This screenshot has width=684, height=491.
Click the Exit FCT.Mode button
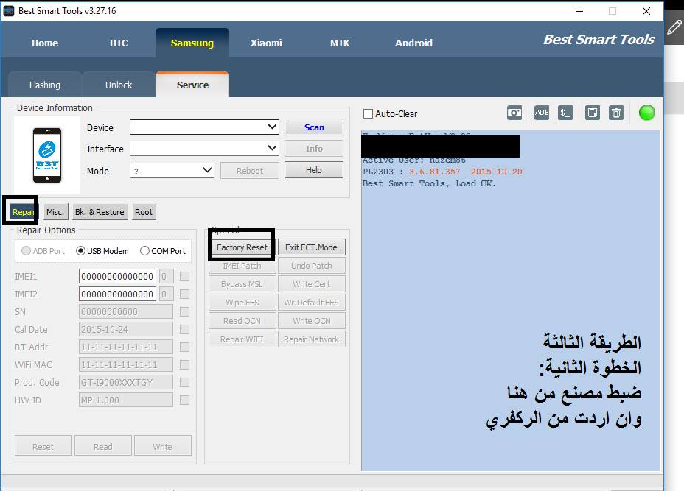point(312,247)
